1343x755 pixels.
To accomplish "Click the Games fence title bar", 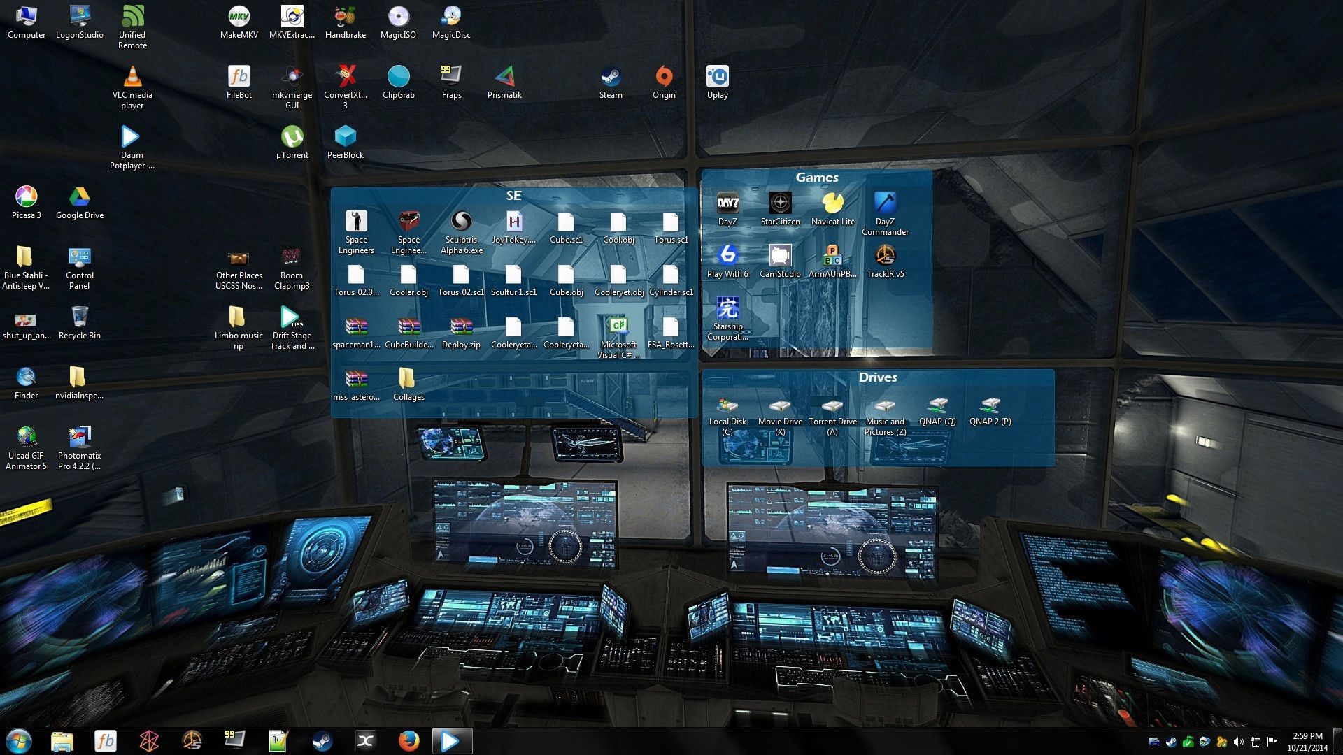I will click(816, 178).
